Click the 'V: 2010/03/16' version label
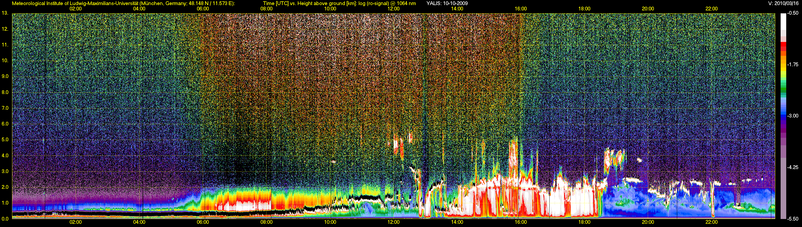 (783, 3)
